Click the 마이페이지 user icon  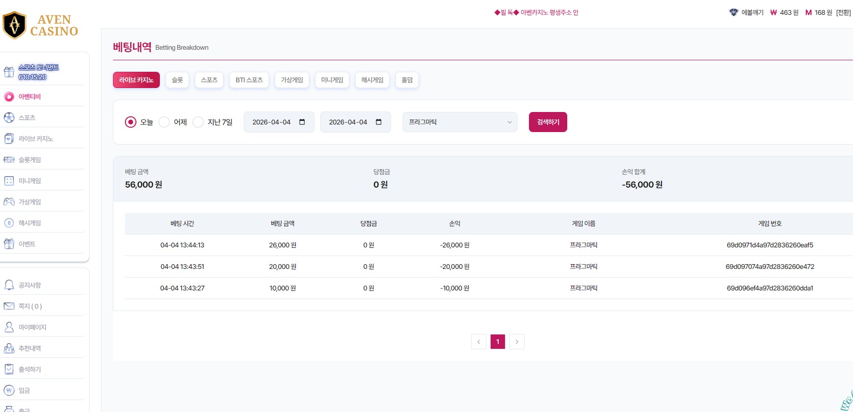pos(9,327)
